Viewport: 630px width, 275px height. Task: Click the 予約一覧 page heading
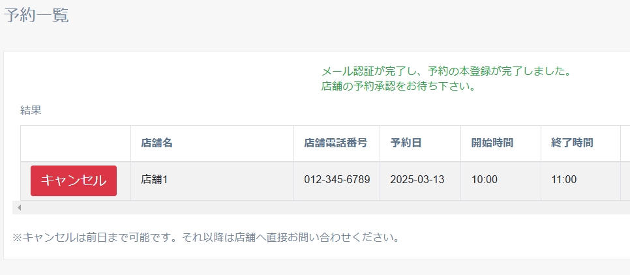coord(37,16)
